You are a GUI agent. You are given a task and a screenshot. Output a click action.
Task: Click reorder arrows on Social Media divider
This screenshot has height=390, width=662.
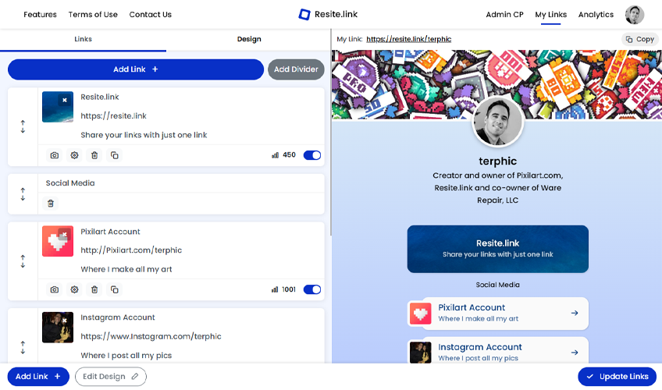click(x=23, y=194)
